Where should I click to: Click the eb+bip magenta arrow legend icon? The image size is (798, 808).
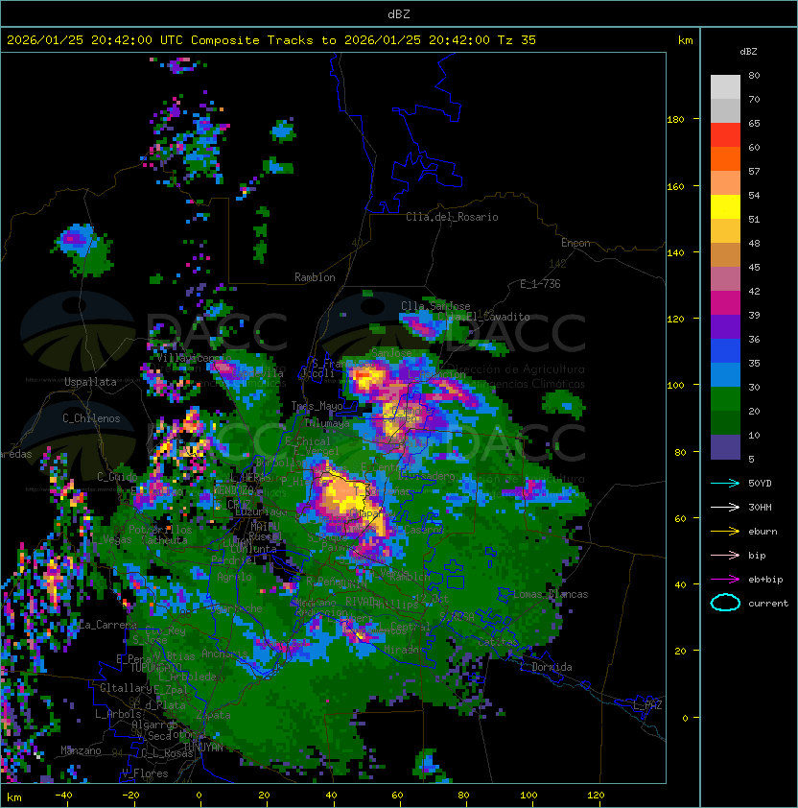[725, 580]
